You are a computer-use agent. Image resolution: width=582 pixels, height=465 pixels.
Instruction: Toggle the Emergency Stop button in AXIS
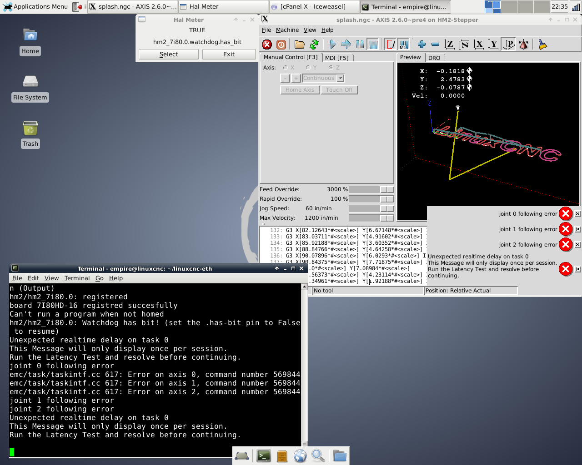point(267,45)
